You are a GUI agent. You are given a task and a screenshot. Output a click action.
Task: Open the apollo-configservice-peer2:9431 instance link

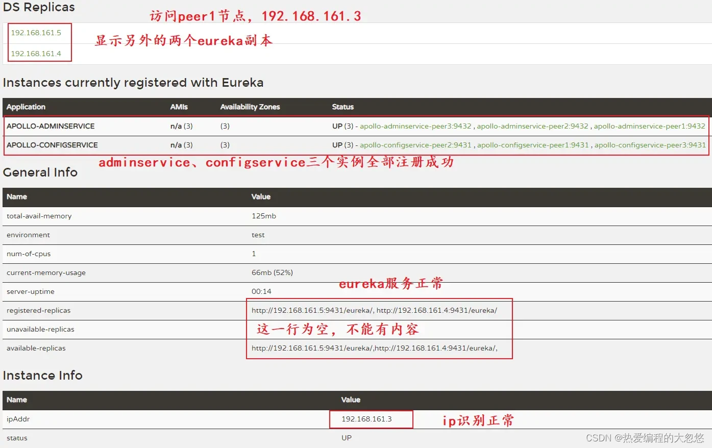tap(415, 145)
